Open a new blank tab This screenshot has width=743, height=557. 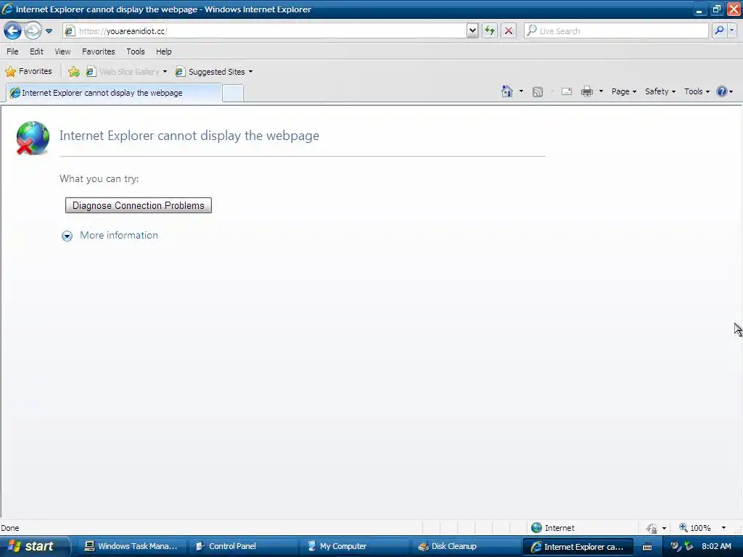point(233,94)
